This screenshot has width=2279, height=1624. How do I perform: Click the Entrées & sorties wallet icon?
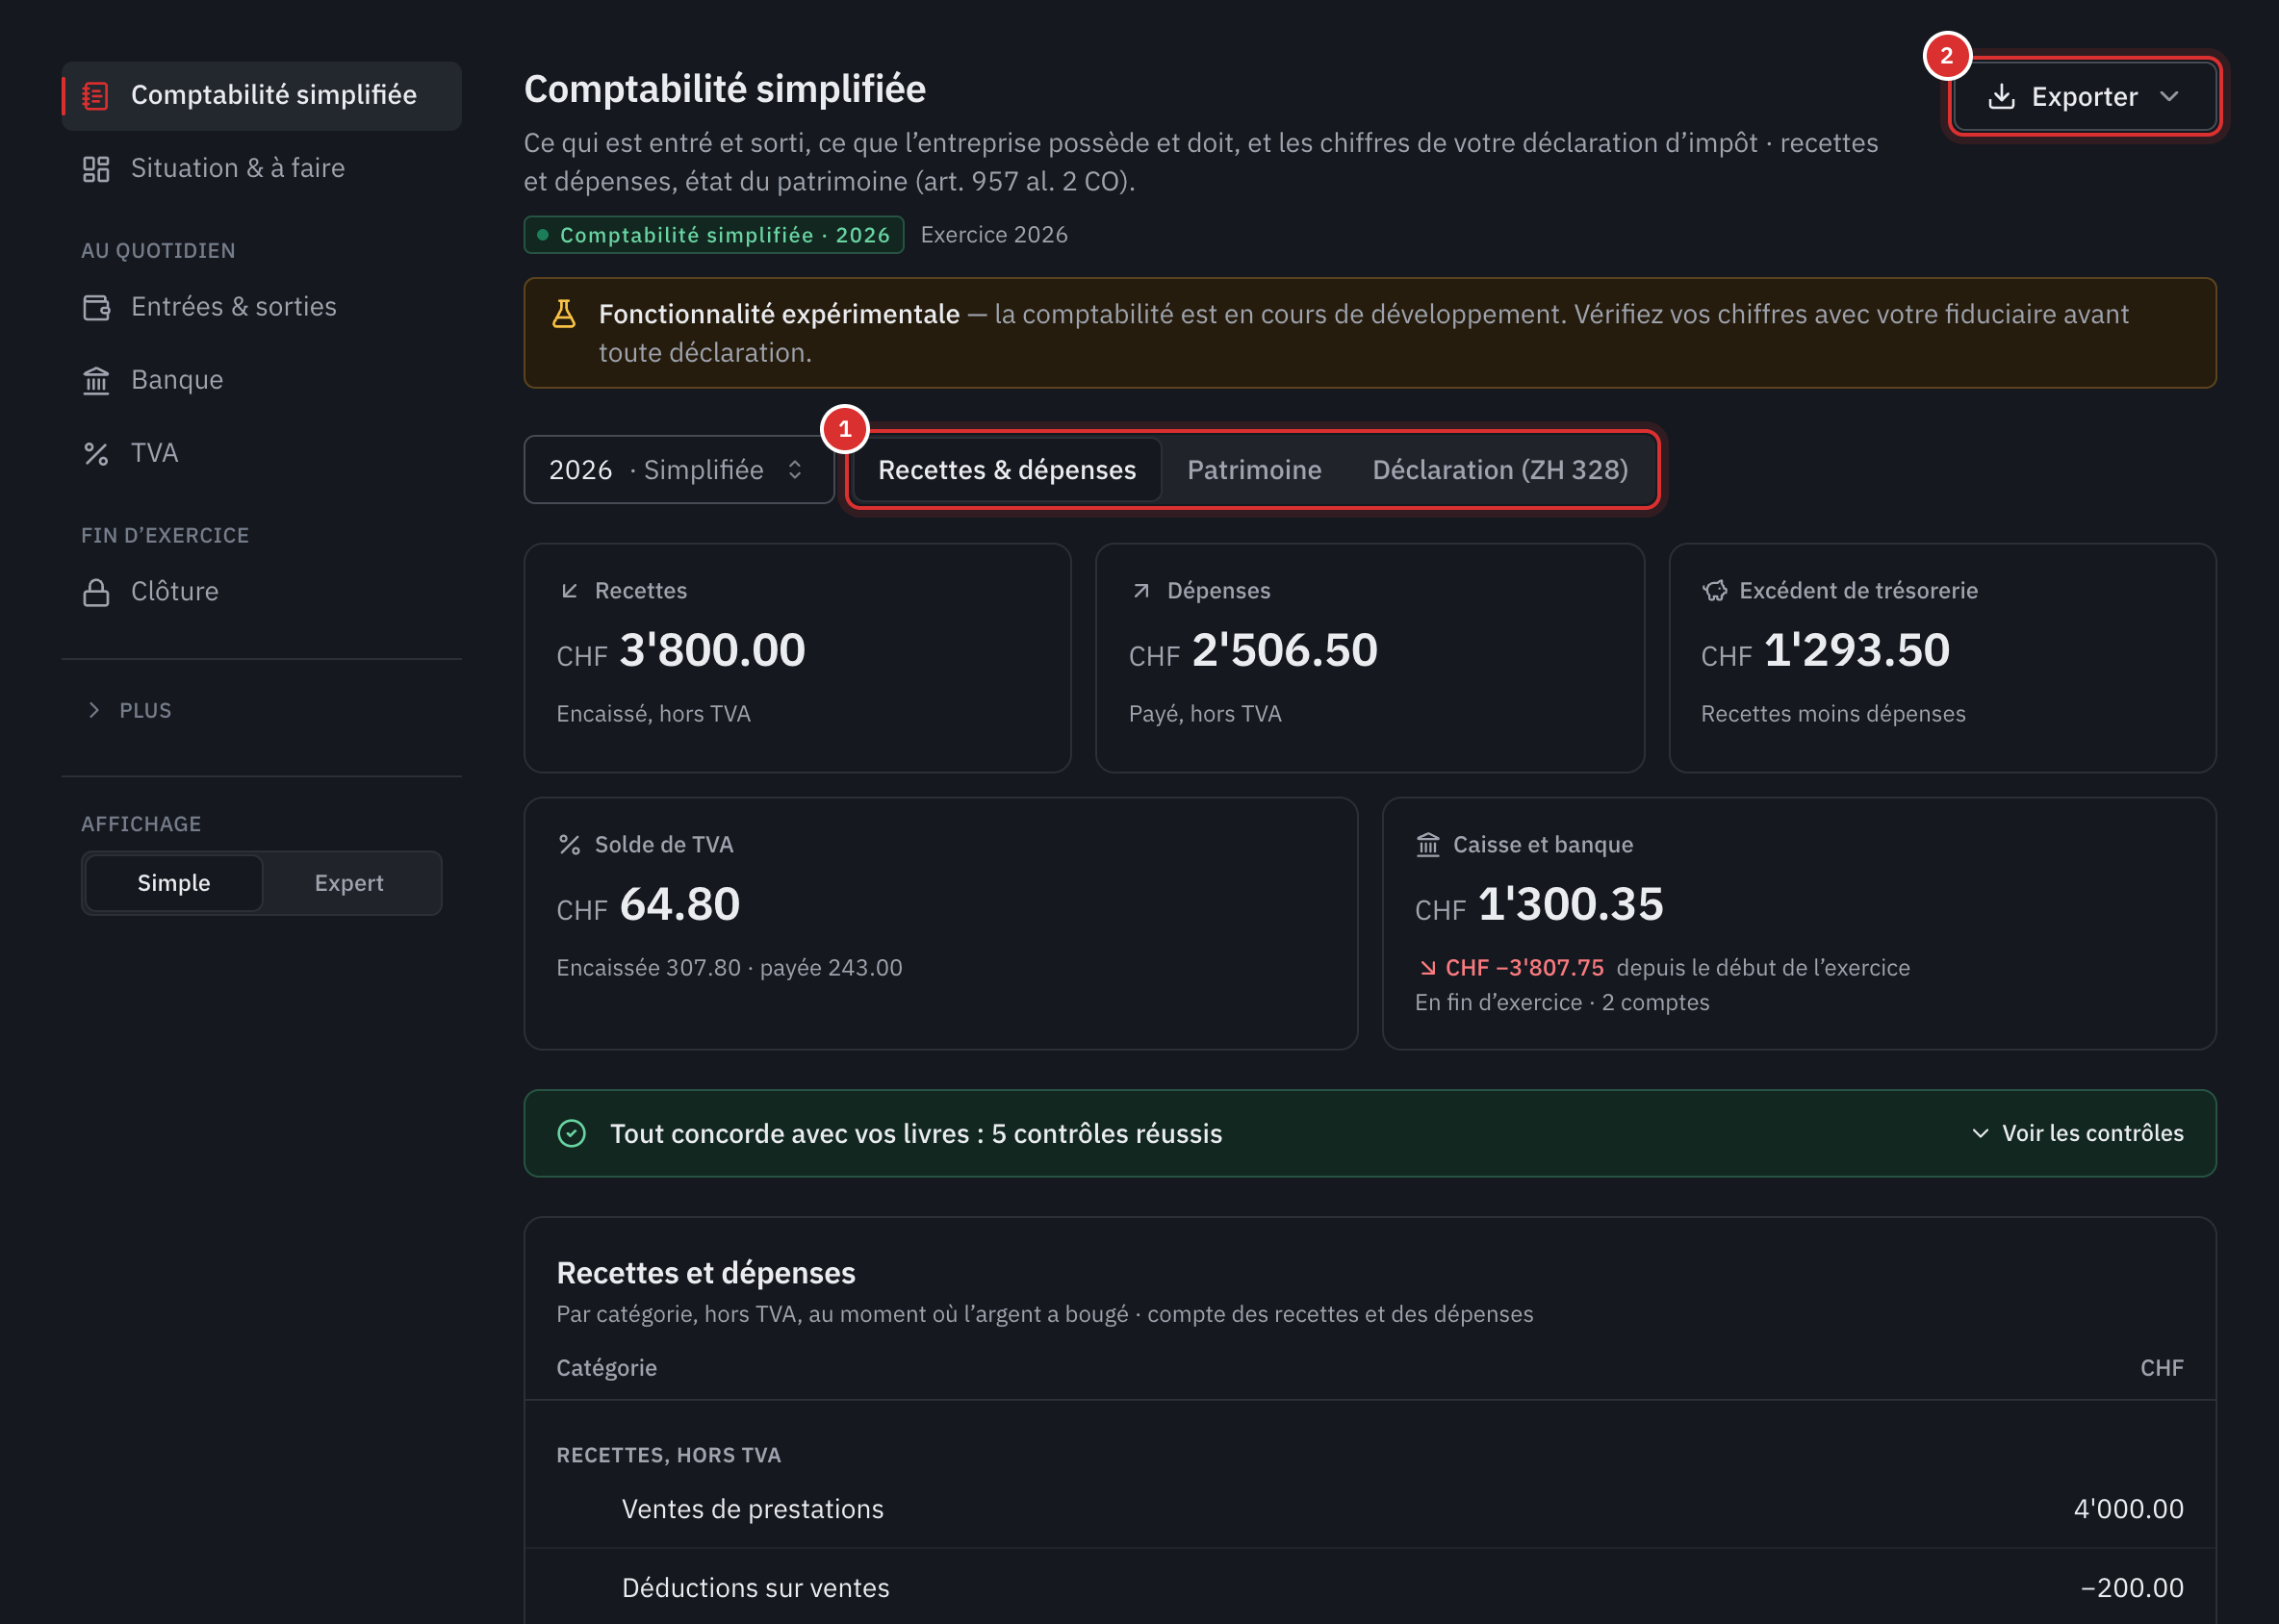click(96, 307)
